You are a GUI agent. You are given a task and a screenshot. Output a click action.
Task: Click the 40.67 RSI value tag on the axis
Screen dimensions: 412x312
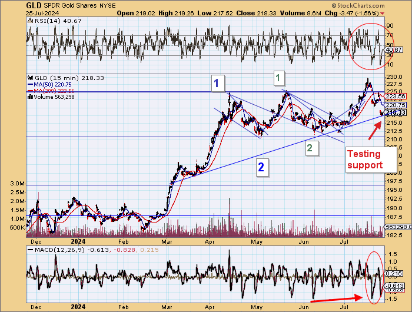(x=394, y=49)
